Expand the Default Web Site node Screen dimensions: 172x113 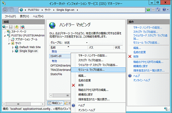click(x=13, y=47)
